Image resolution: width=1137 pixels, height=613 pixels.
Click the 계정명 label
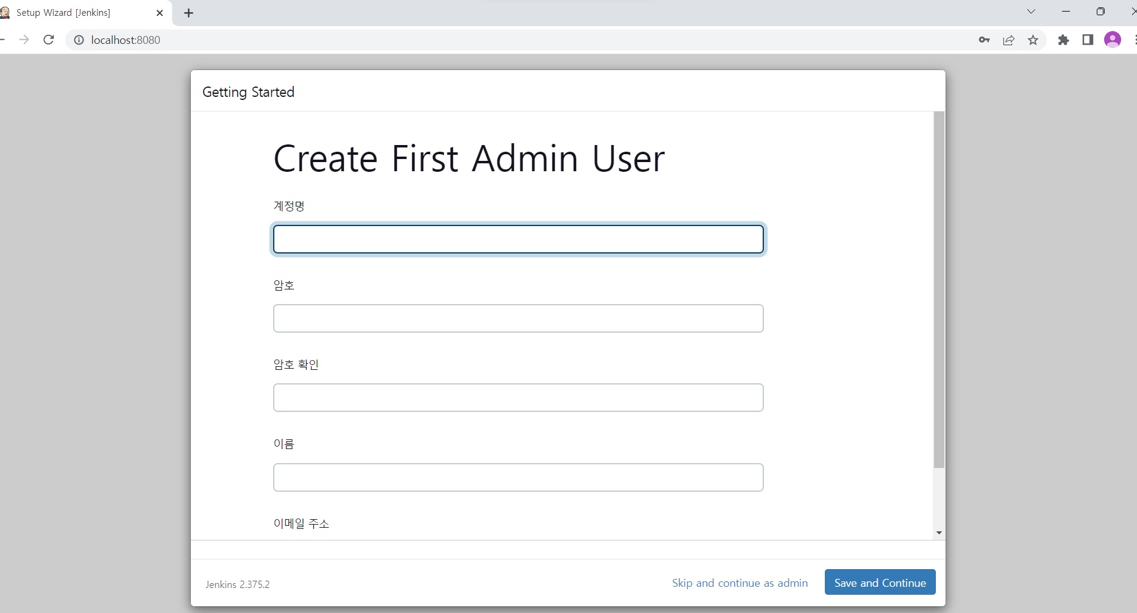(289, 206)
